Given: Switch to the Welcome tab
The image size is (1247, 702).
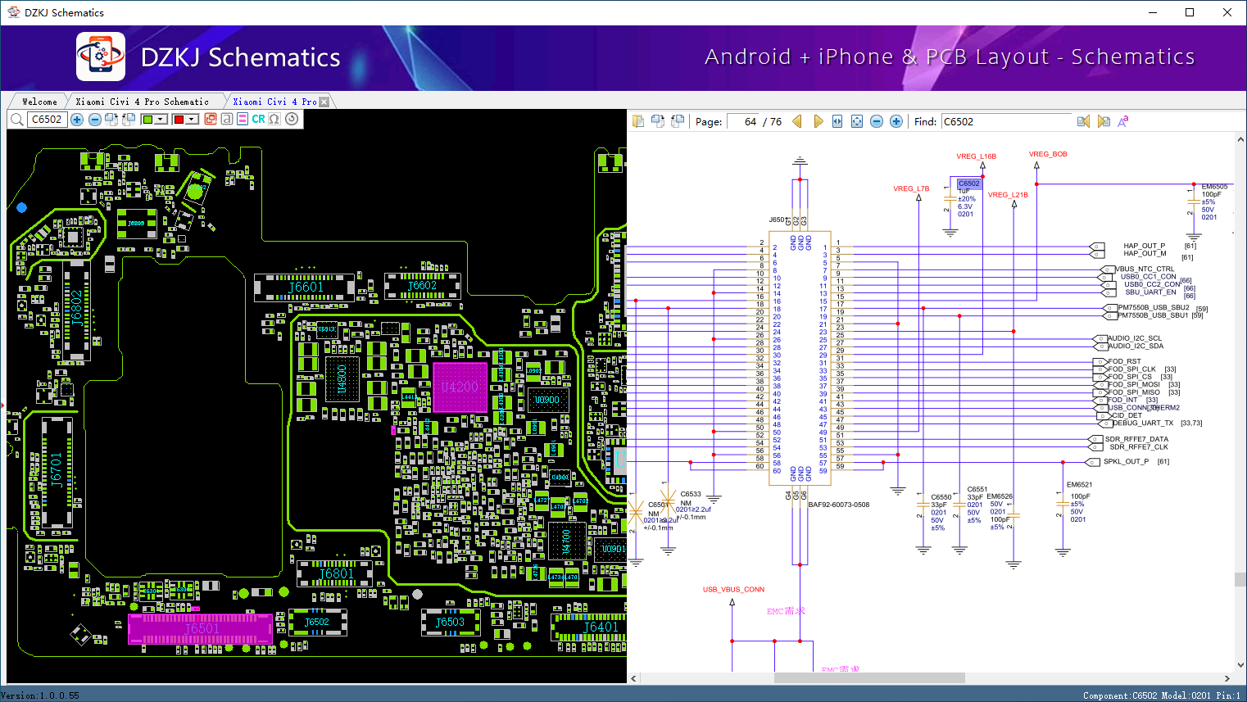Looking at the screenshot, I should [x=39, y=102].
